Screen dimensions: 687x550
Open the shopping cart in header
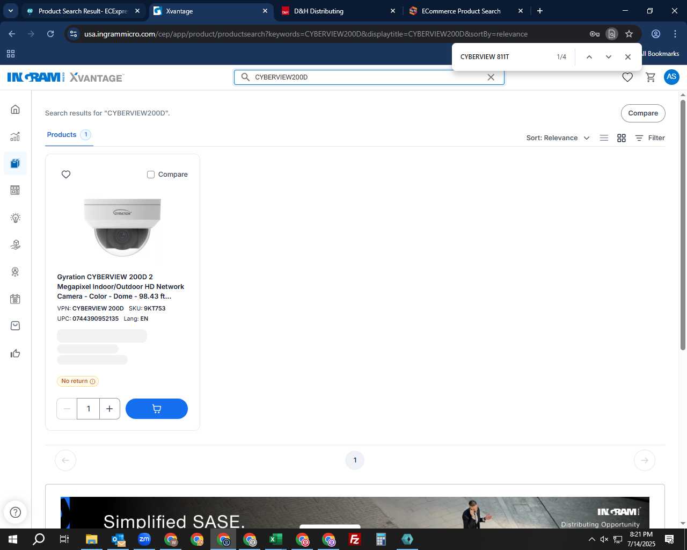tap(651, 77)
